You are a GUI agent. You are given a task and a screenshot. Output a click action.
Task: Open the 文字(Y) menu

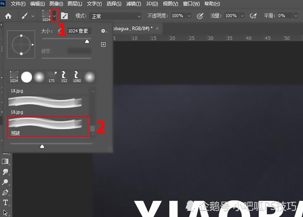point(94,4)
